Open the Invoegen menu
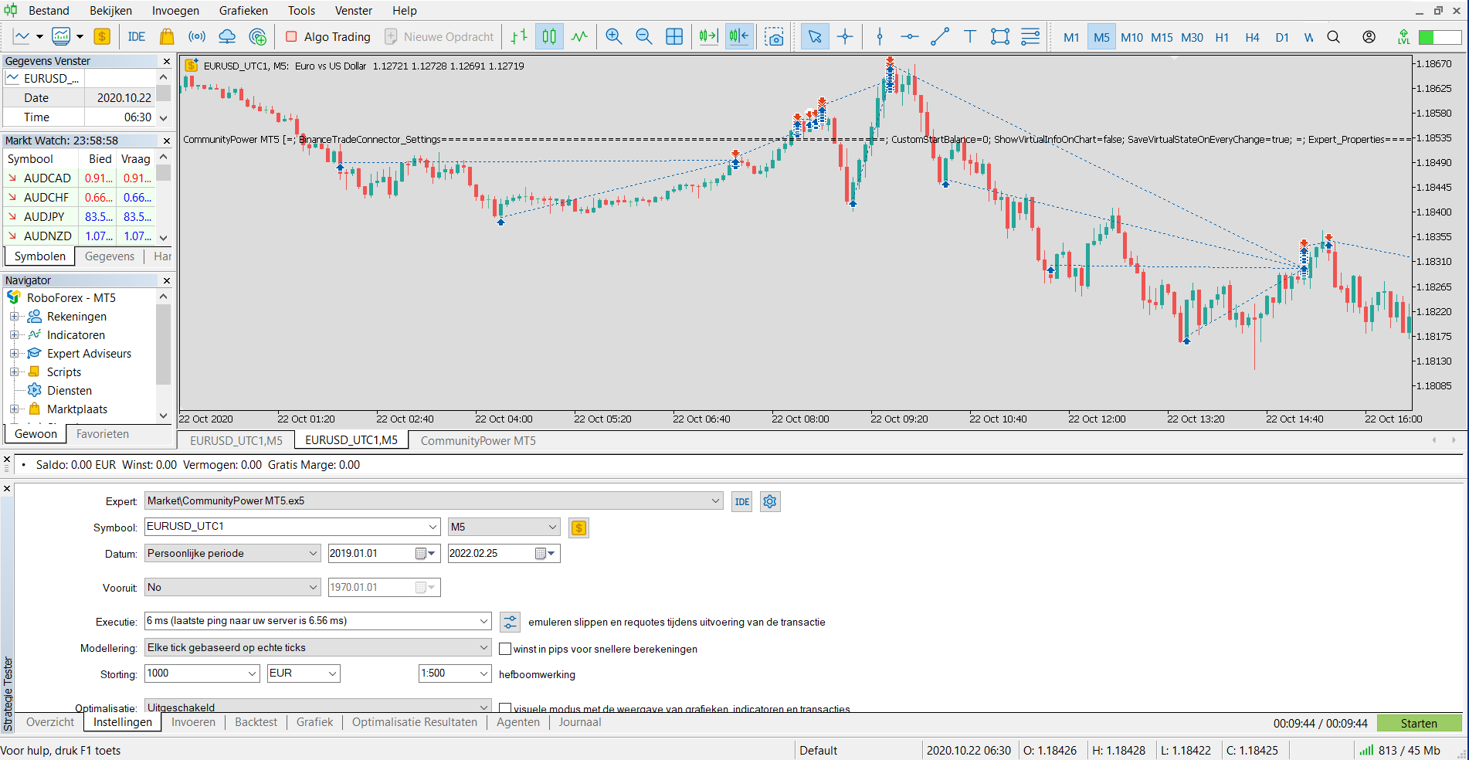This screenshot has height=760, width=1469. pos(175,11)
